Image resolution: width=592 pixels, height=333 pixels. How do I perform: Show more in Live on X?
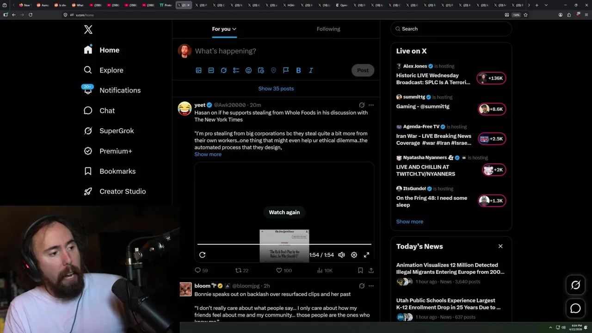(x=410, y=222)
